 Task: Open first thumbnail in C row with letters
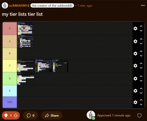coord(26,66)
